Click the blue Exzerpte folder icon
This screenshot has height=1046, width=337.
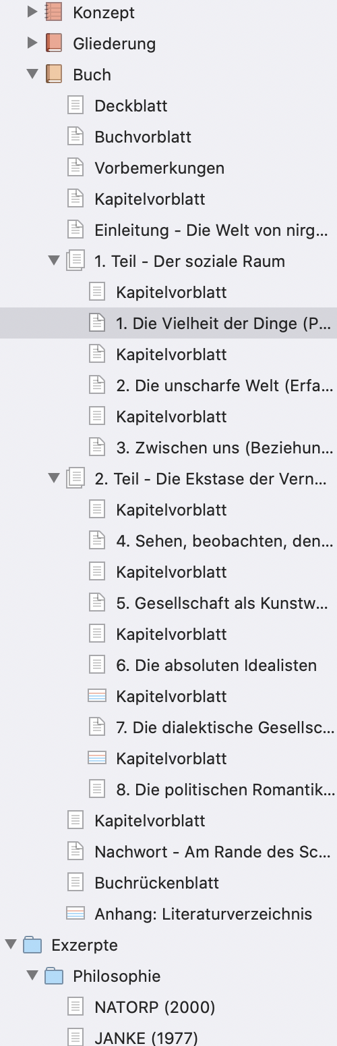pos(32,945)
